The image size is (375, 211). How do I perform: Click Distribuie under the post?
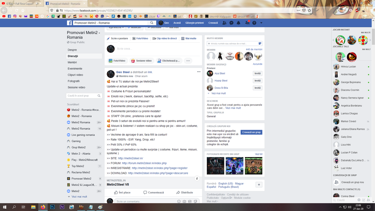[185, 193]
